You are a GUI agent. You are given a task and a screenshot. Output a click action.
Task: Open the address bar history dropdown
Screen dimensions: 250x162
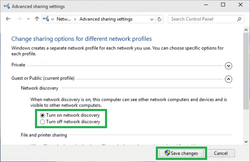tap(152, 19)
